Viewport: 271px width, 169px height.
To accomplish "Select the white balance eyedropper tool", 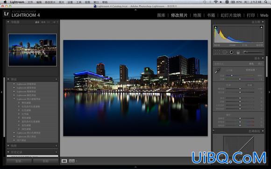I will [217, 71].
